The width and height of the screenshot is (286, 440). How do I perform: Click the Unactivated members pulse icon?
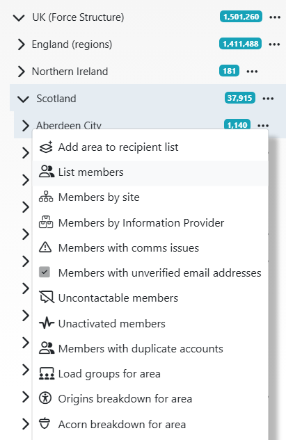click(x=47, y=323)
